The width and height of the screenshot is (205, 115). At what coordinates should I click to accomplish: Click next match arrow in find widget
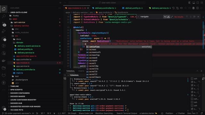pos(191,17)
